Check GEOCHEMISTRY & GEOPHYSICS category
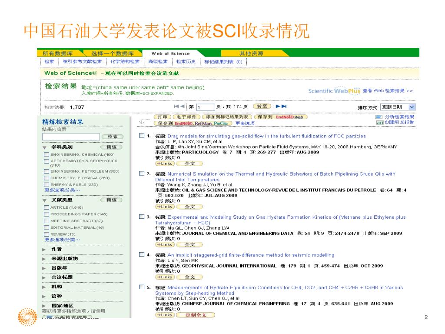The image size is (445, 334). [46, 161]
